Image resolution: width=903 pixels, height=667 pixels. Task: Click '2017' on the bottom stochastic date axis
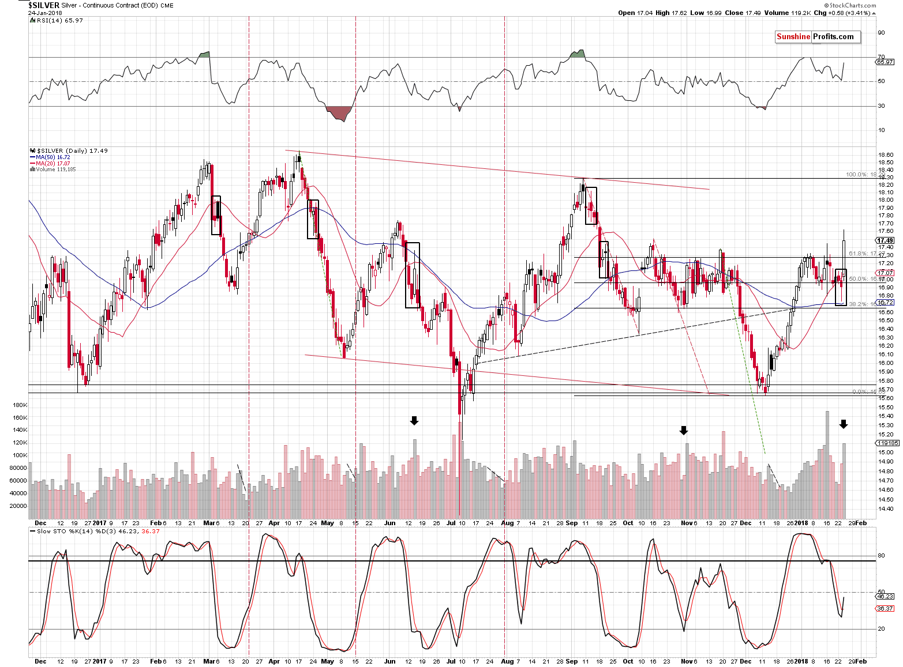tap(99, 661)
